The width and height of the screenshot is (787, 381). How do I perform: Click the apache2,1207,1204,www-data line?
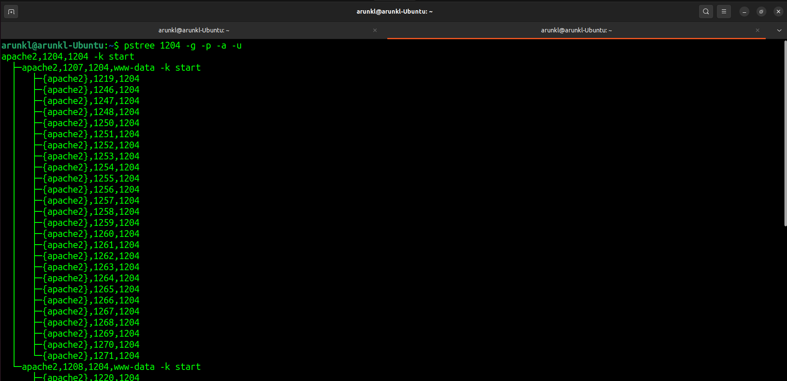coord(111,68)
